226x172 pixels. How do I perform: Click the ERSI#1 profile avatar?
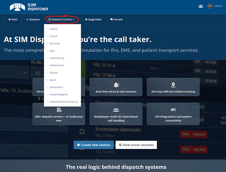(x=210, y=6)
